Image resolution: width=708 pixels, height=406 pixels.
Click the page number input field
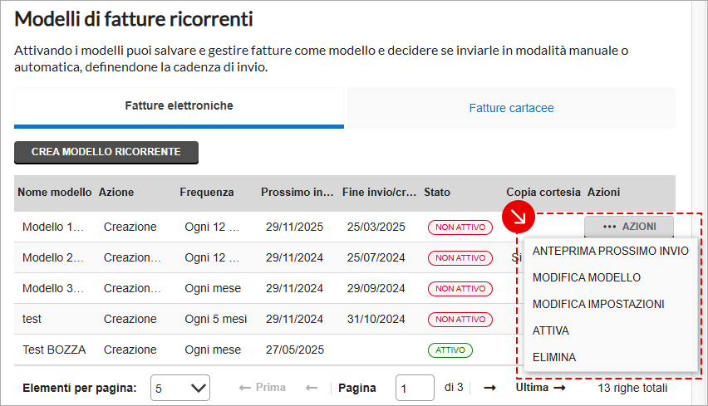415,388
